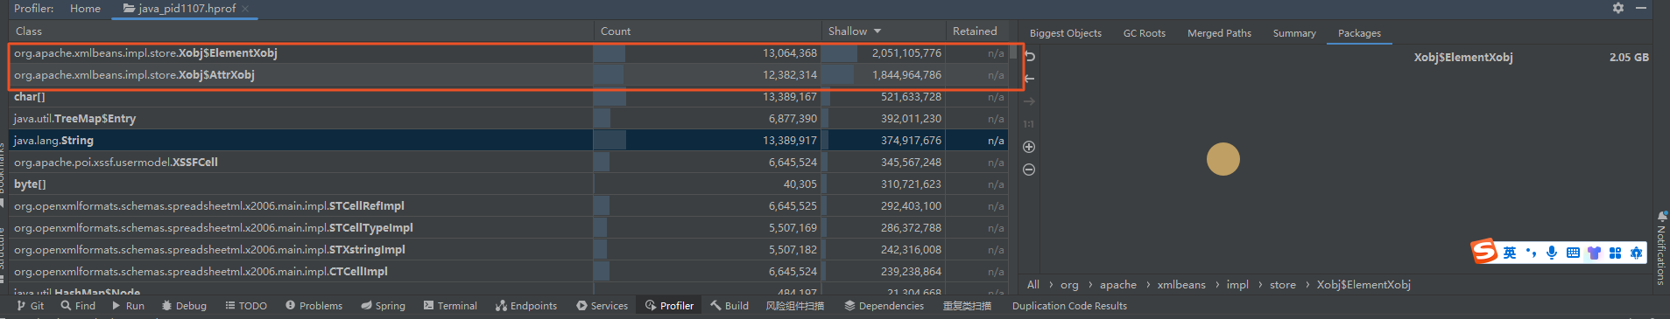Reset zoom with the 1:1 icon
This screenshot has height=319, width=1670.
coord(1029,124)
